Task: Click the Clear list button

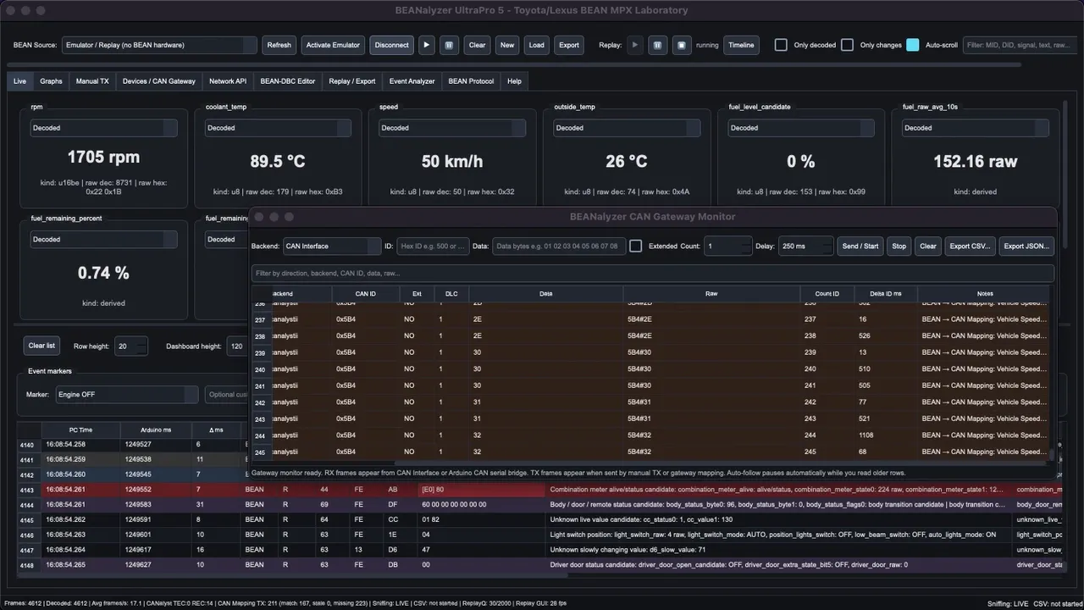Action: point(41,346)
